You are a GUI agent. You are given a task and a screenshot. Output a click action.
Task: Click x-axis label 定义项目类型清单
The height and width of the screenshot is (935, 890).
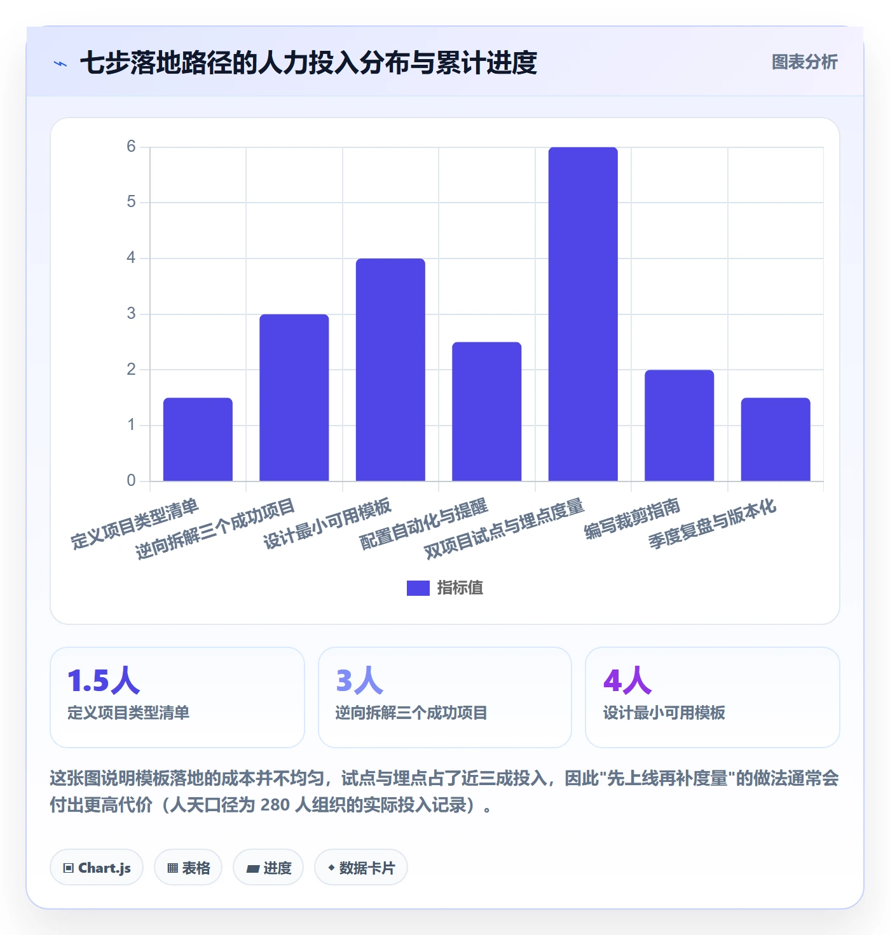tap(135, 524)
